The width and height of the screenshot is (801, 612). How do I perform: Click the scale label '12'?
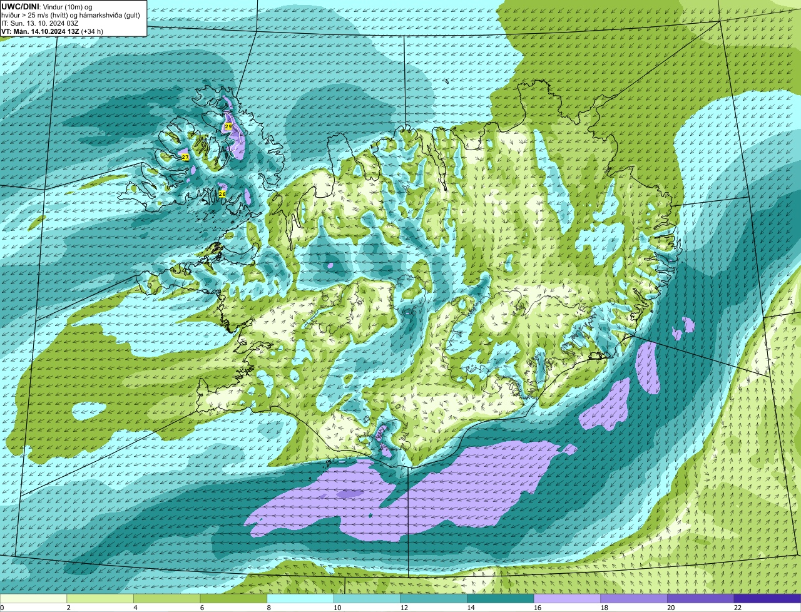pos(404,608)
